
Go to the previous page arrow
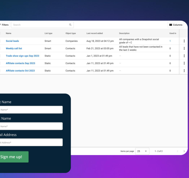[177, 151]
